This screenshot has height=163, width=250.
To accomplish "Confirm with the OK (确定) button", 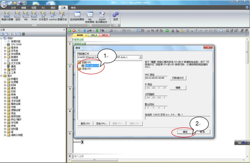I will (185, 132).
